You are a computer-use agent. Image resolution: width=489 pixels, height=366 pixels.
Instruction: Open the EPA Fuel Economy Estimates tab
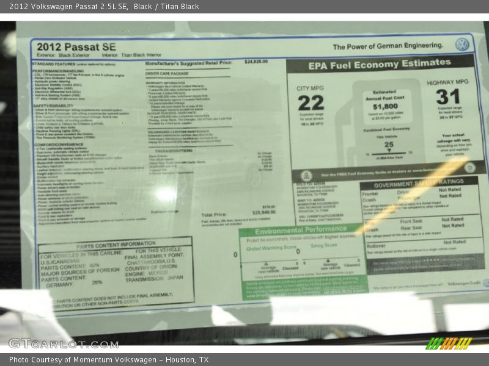click(x=380, y=62)
